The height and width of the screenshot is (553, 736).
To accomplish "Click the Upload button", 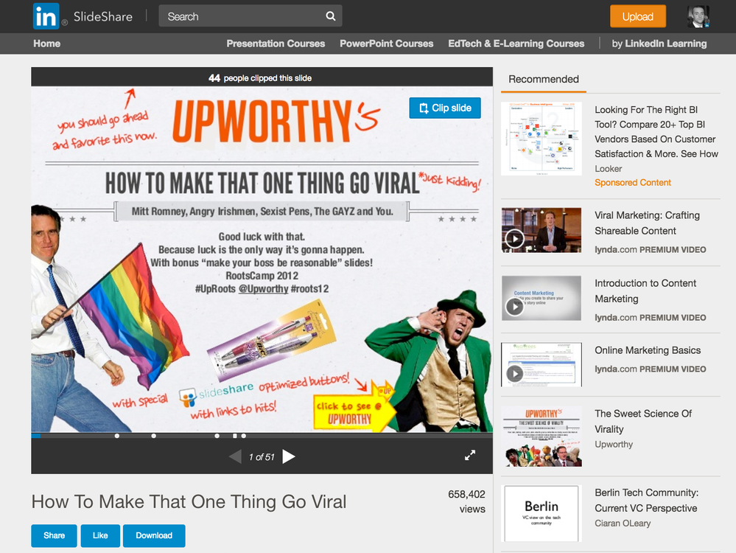I will click(x=638, y=16).
